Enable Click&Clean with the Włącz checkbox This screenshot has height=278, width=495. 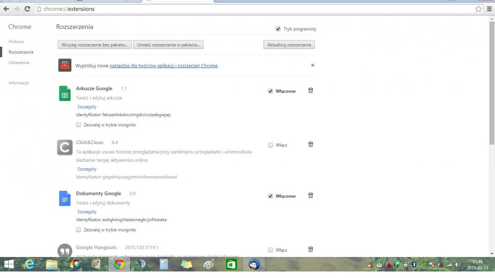pos(271,145)
